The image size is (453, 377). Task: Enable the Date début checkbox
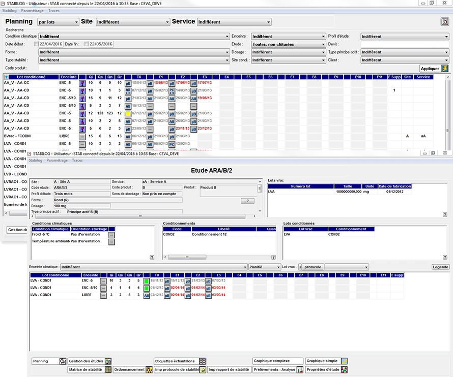[x=36, y=44]
